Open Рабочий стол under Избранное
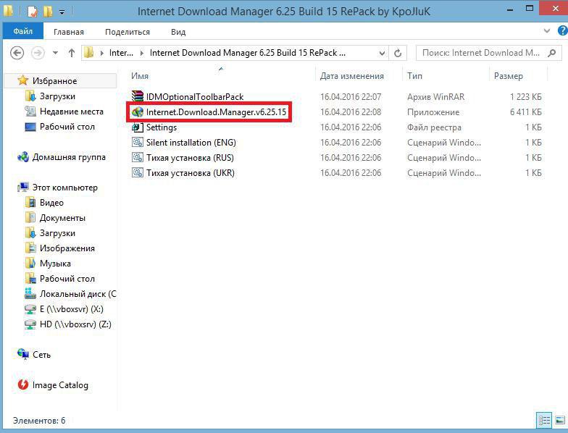 pos(67,127)
